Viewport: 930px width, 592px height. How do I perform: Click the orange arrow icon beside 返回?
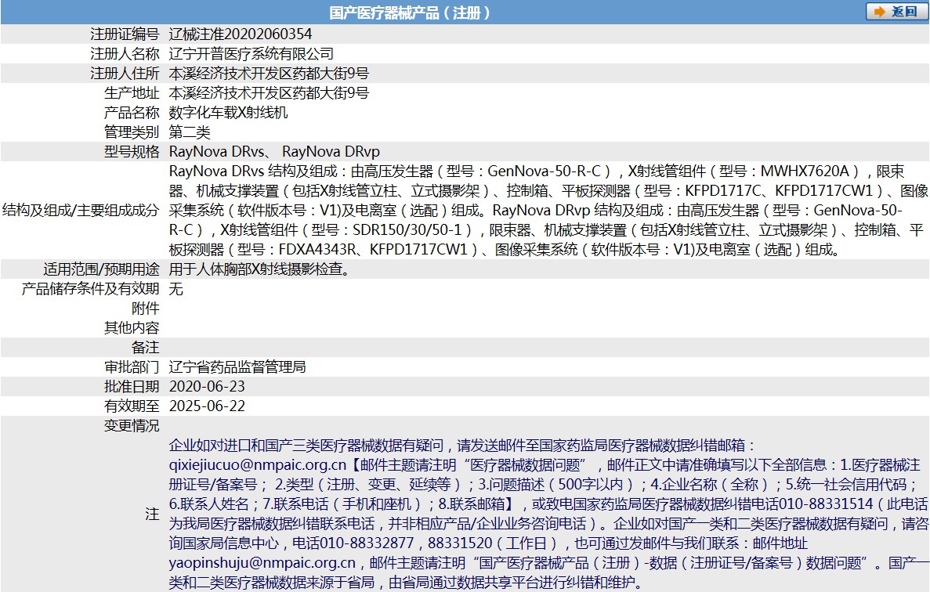tap(880, 12)
